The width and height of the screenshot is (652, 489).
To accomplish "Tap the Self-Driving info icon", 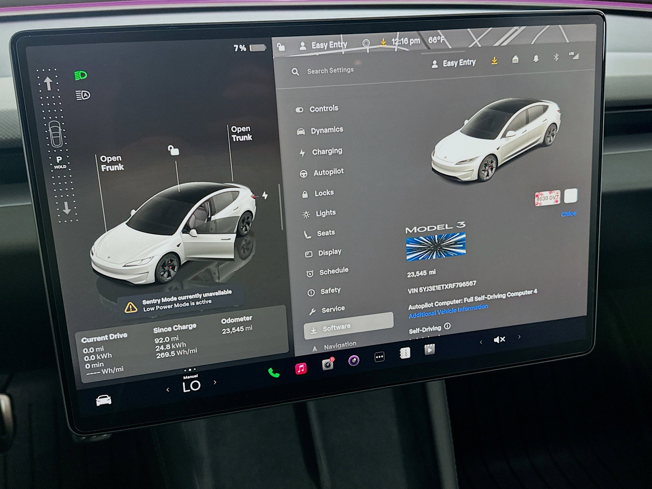I will tap(447, 326).
